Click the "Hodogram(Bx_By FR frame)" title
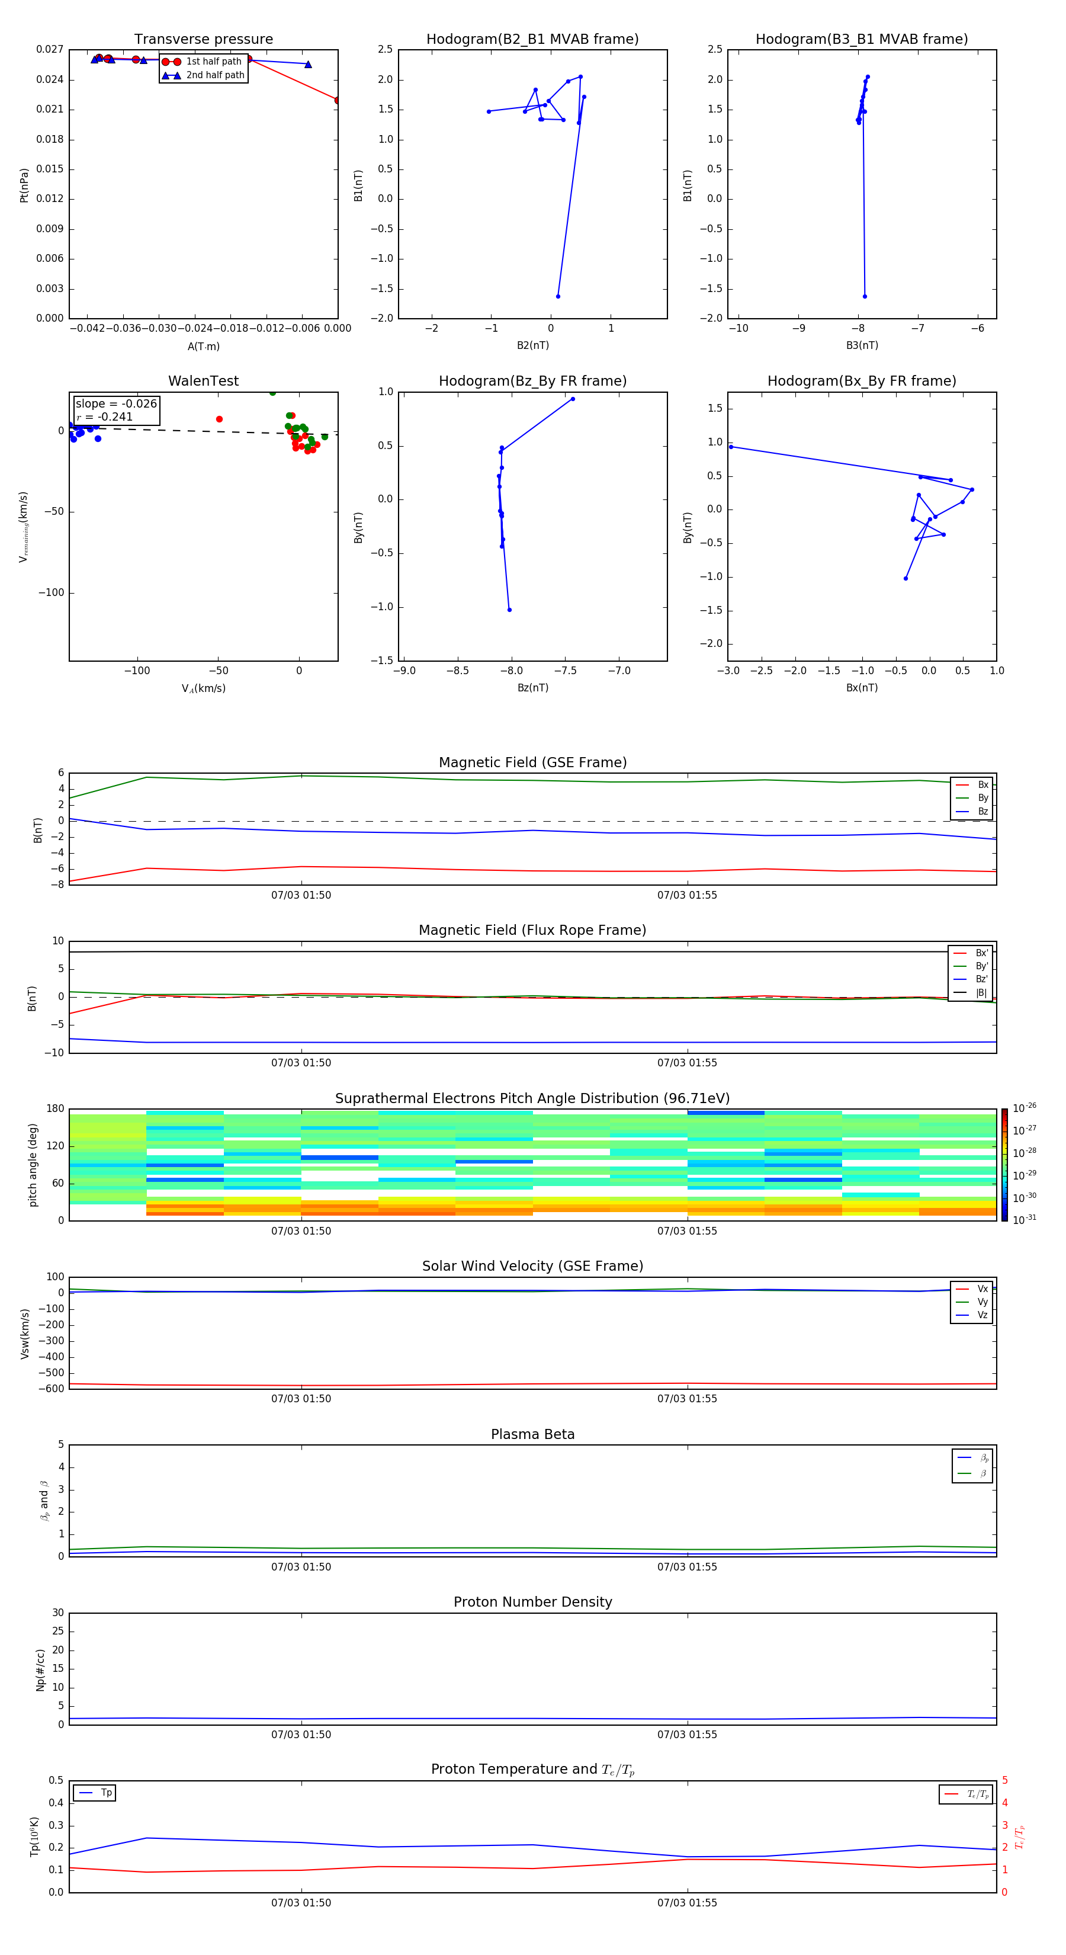 coord(862,381)
